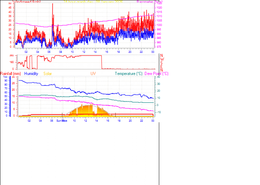Click the Sun Rise marker on bottom axis

click(x=62, y=121)
